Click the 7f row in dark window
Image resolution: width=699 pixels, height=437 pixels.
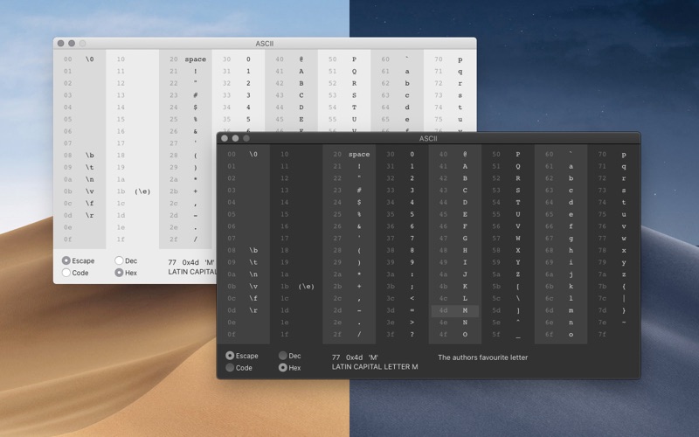tap(614, 335)
